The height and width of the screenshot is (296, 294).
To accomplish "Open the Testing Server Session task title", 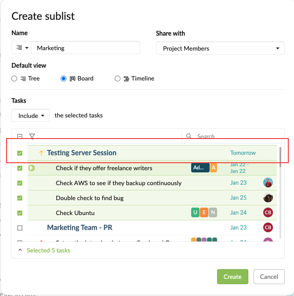I will point(82,153).
